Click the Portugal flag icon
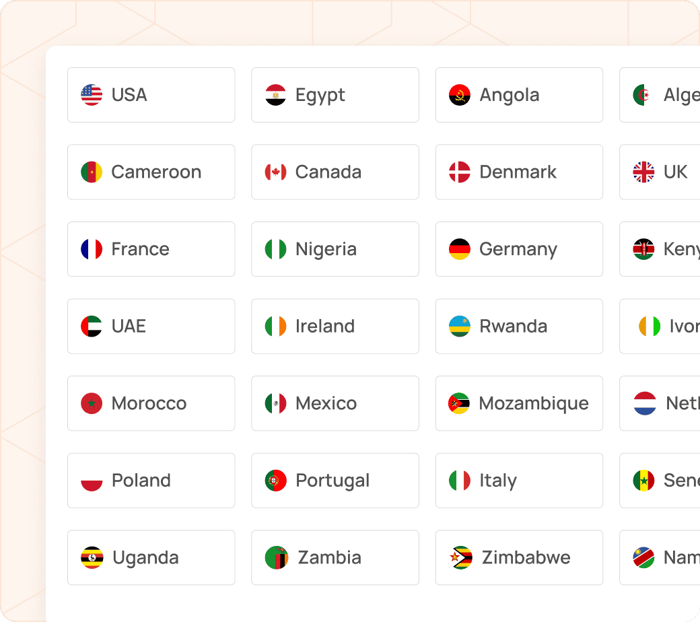Image resolution: width=700 pixels, height=622 pixels. click(x=276, y=481)
